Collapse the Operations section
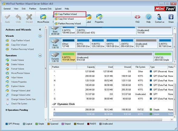The width and height of the screenshot is (178, 131). point(40,55)
